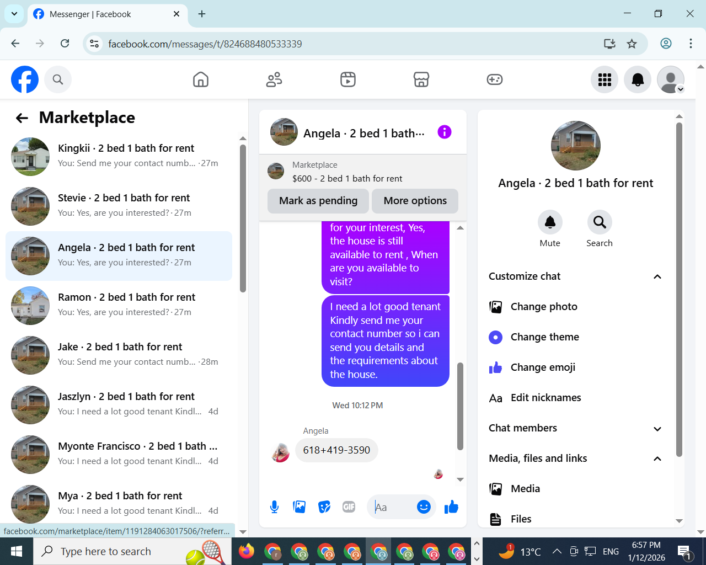Click the Aa message input field
The image size is (706, 565).
(x=393, y=507)
